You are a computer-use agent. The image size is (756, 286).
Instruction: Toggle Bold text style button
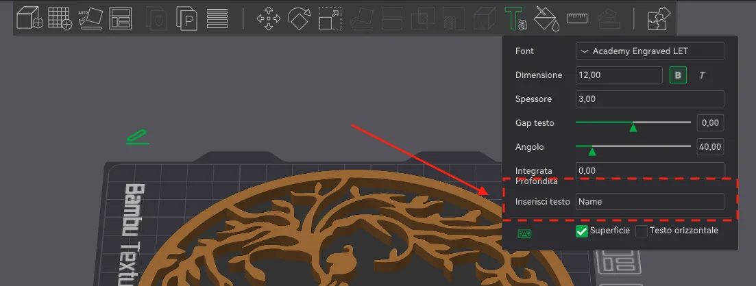pyautogui.click(x=678, y=75)
